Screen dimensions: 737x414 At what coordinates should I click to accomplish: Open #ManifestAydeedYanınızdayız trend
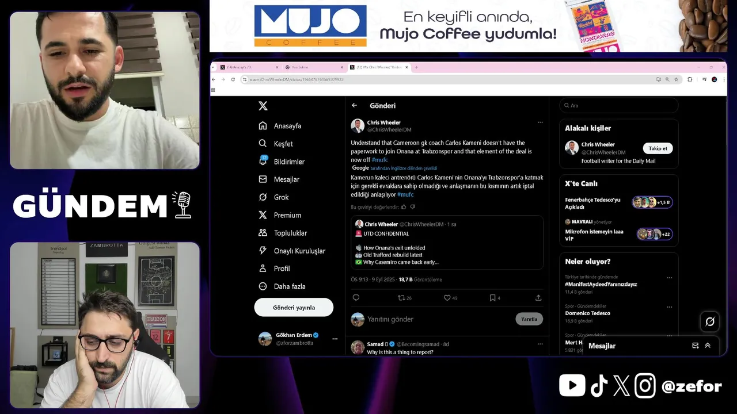(601, 284)
